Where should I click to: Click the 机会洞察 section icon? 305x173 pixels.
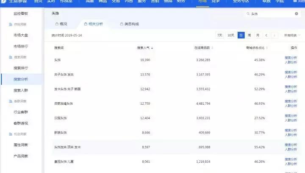coord(11,134)
